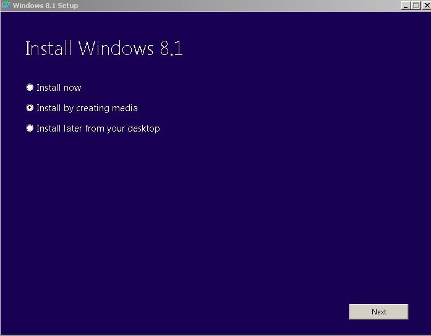Click the 'Windows 8.1 Setup' title text
Viewport: 431px width, 336px height.
[x=45, y=6]
